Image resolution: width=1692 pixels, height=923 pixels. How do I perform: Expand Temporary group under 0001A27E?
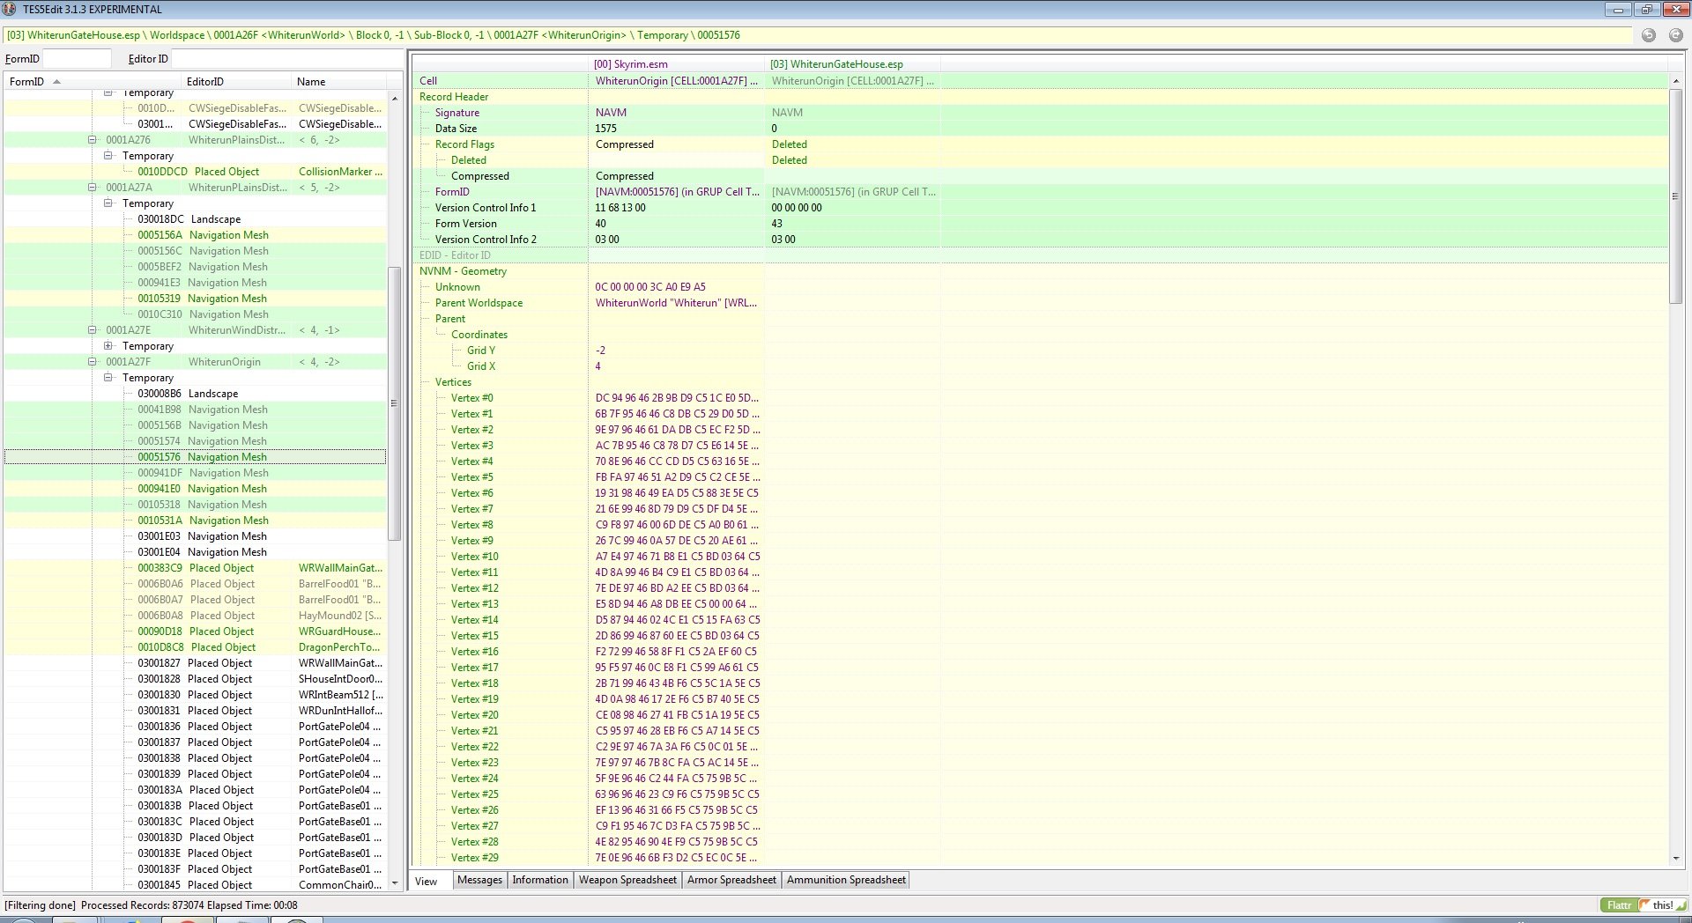108,345
